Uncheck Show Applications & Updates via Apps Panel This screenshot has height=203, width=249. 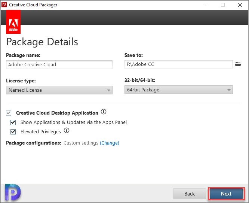[x=13, y=122]
